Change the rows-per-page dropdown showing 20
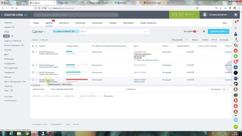Image resolution: width=242 pixels, height=136 pixels. pyautogui.click(x=225, y=90)
